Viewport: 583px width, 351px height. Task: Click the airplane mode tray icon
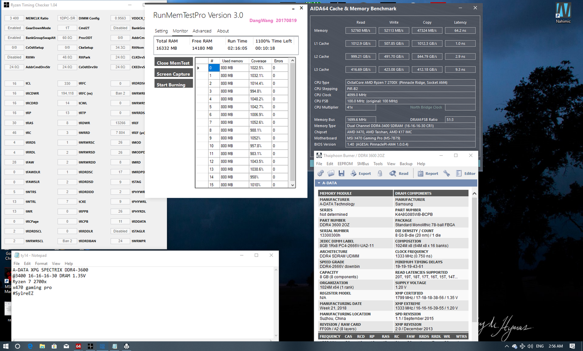[x=522, y=346]
